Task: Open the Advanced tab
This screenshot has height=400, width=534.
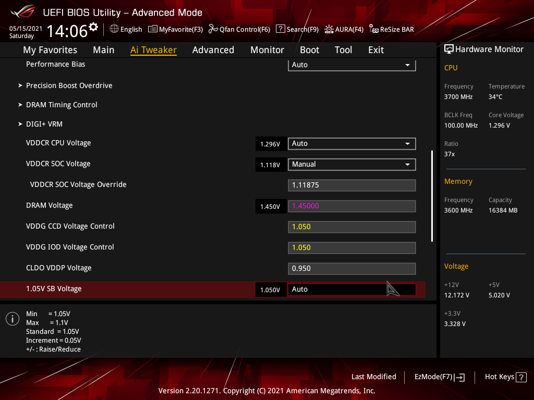Action: 213,50
